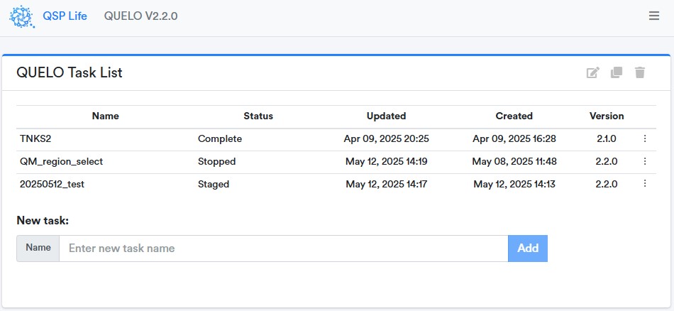The image size is (674, 311).
Task: Open the hamburger menu in top bar
Action: [654, 16]
